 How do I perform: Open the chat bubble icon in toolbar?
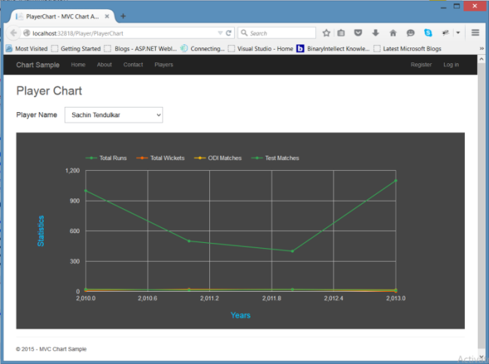[411, 33]
